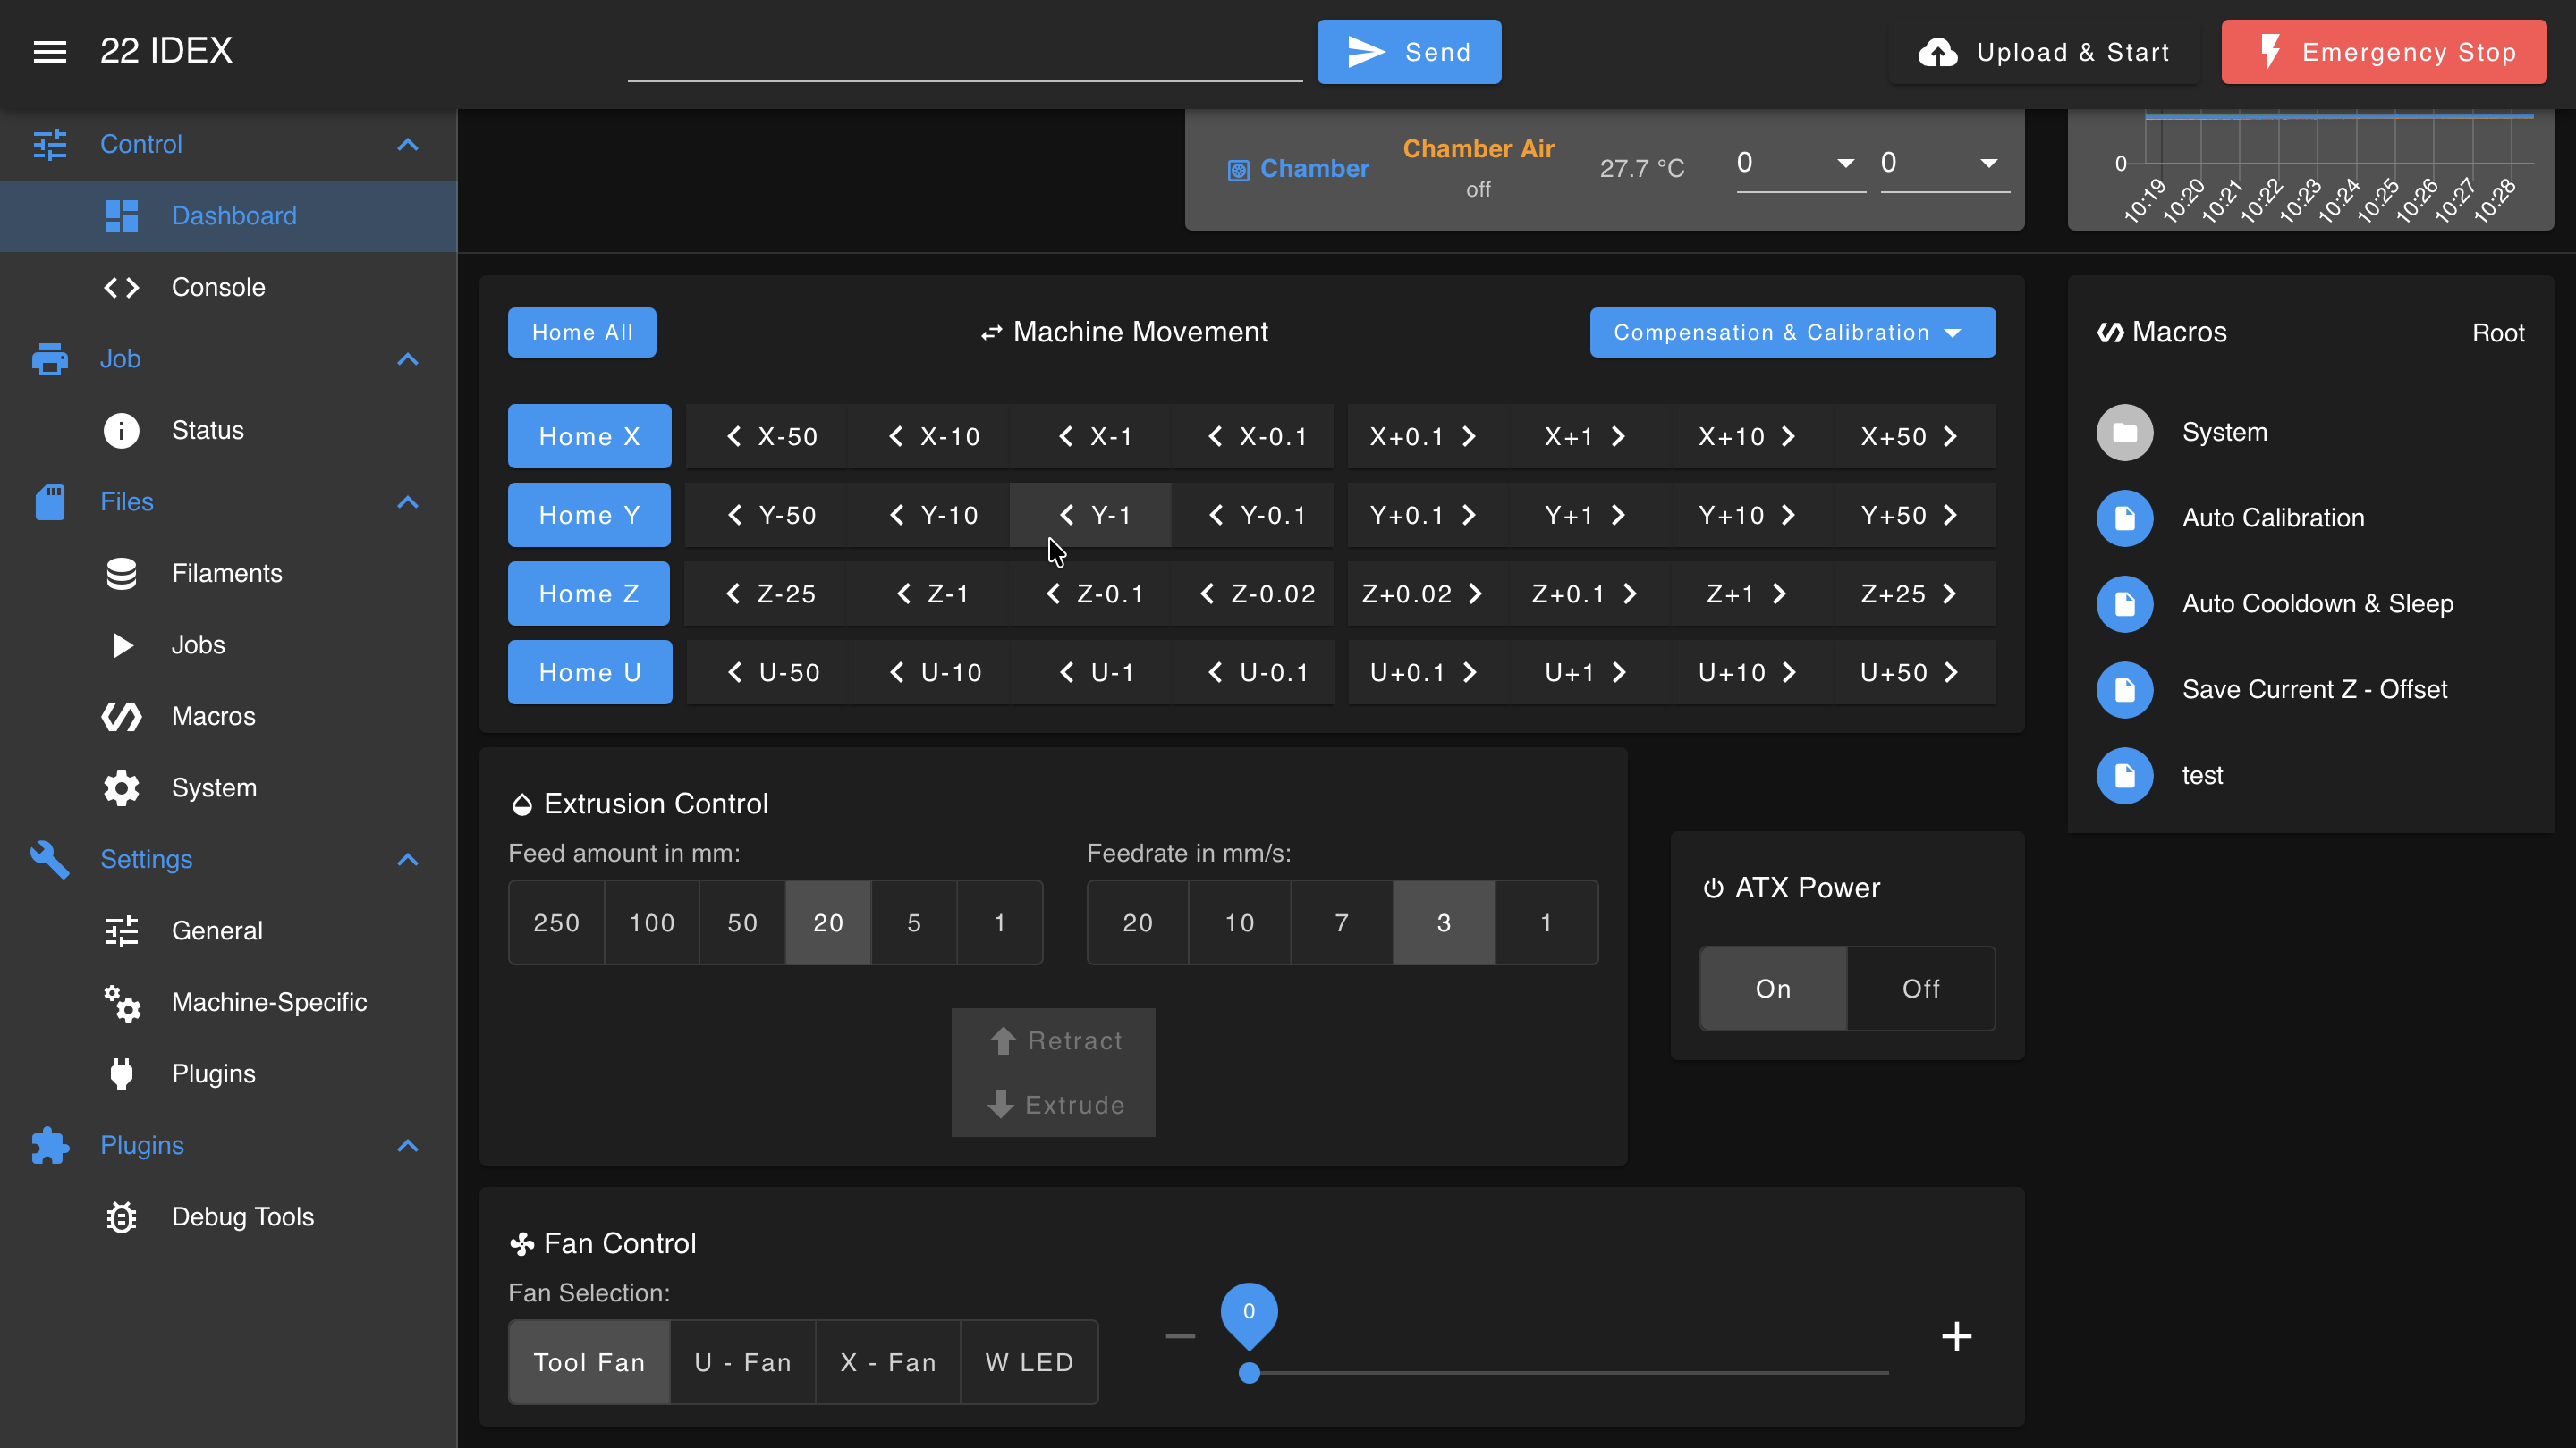The image size is (2576, 1448).
Task: Select 5 mm feed amount
Action: coord(914,923)
